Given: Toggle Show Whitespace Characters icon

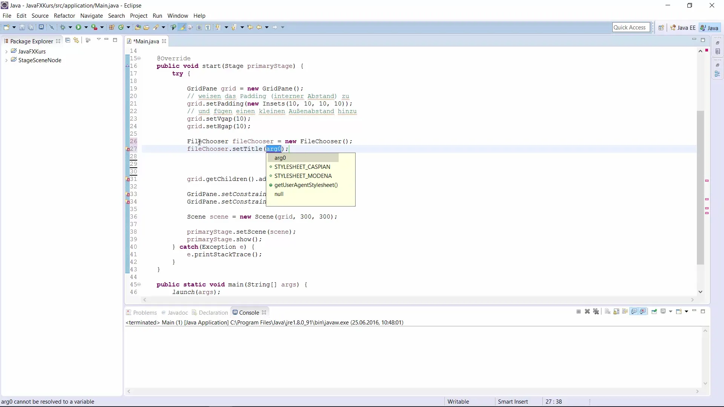Looking at the screenshot, I should pyautogui.click(x=208, y=27).
